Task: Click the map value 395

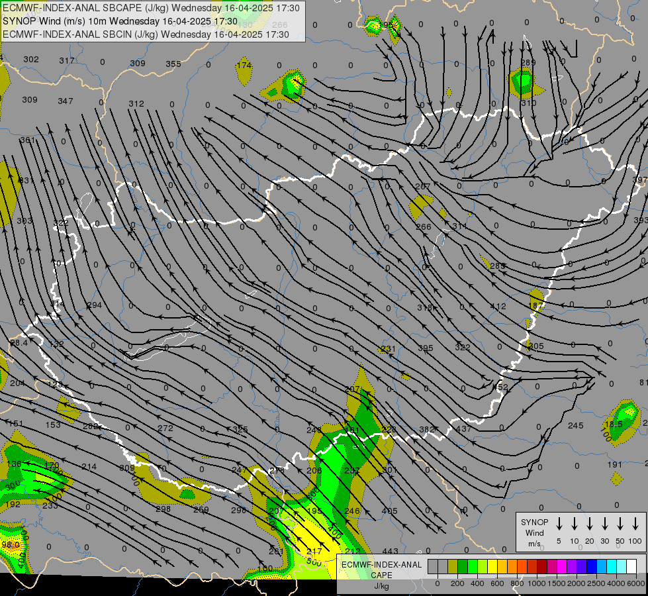Action: click(x=425, y=348)
